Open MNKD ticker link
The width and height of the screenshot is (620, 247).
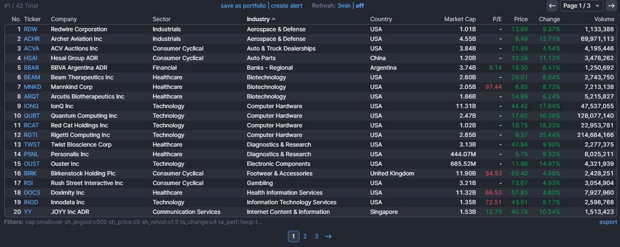click(x=33, y=87)
